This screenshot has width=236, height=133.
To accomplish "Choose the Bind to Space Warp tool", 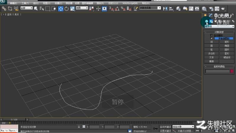I will [x=16, y=9].
